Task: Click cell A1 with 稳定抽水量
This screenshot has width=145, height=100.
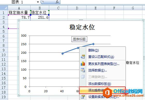Action: point(19,12)
